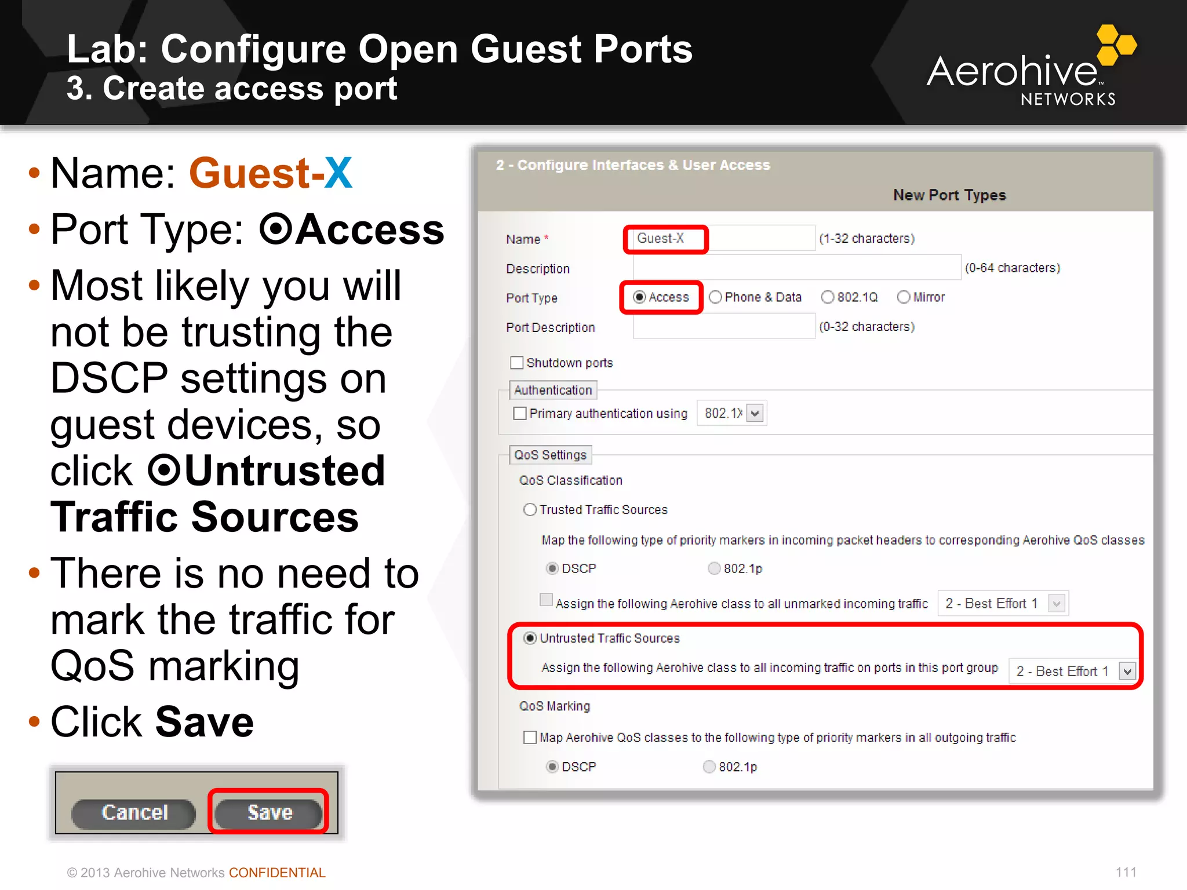
Task: Click the (1-32 characters) hint next to Name
Action: tap(867, 238)
